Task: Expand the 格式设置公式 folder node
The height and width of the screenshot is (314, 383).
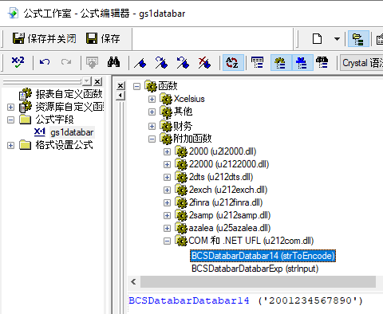Action: pos(10,145)
